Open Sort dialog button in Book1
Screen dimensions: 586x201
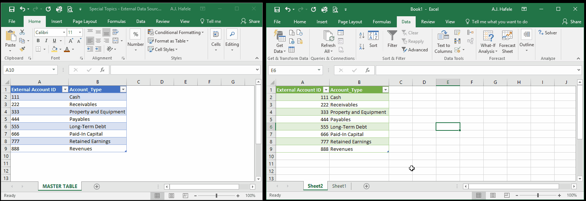[374, 40]
